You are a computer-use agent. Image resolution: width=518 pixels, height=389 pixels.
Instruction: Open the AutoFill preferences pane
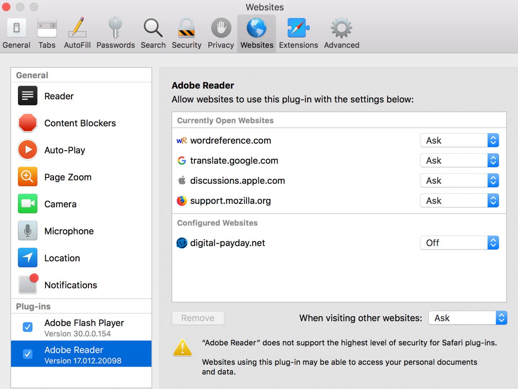[77, 33]
